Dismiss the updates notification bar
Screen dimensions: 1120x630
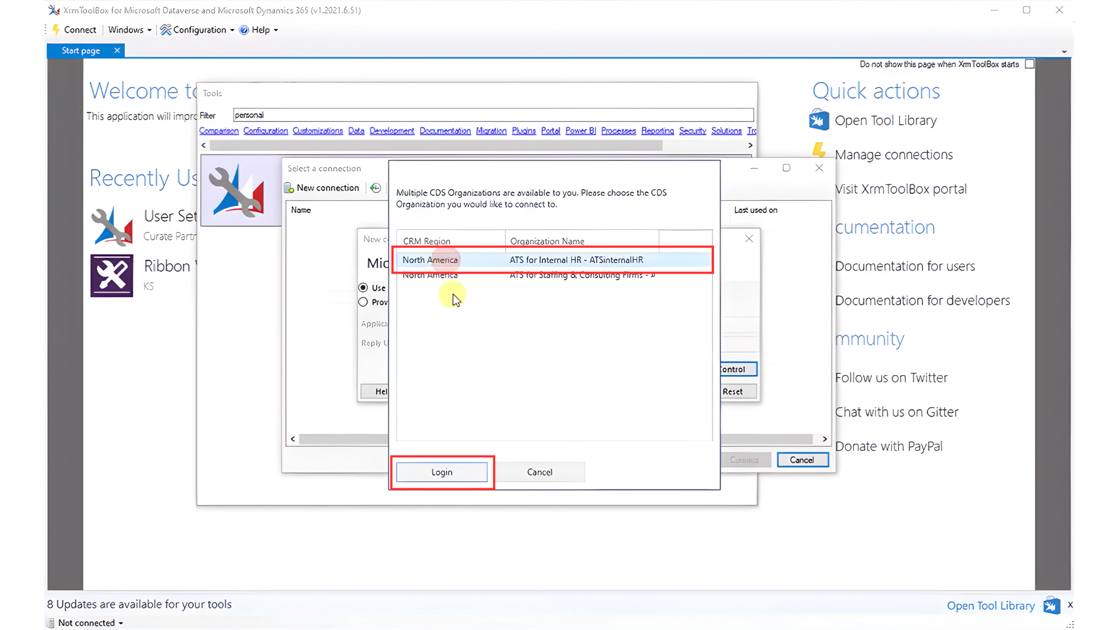point(1070,605)
